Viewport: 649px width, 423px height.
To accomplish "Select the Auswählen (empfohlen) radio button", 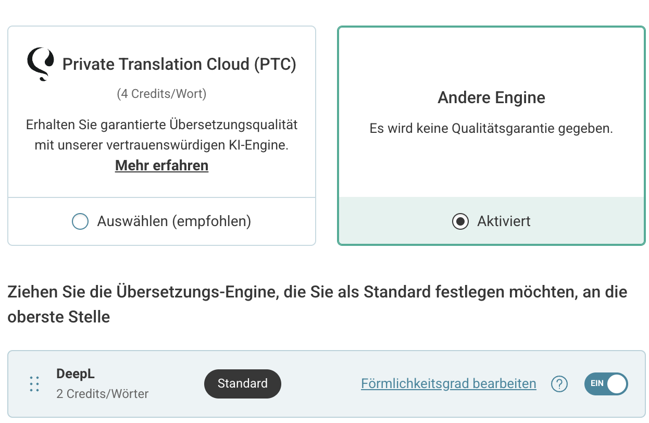I will click(80, 221).
